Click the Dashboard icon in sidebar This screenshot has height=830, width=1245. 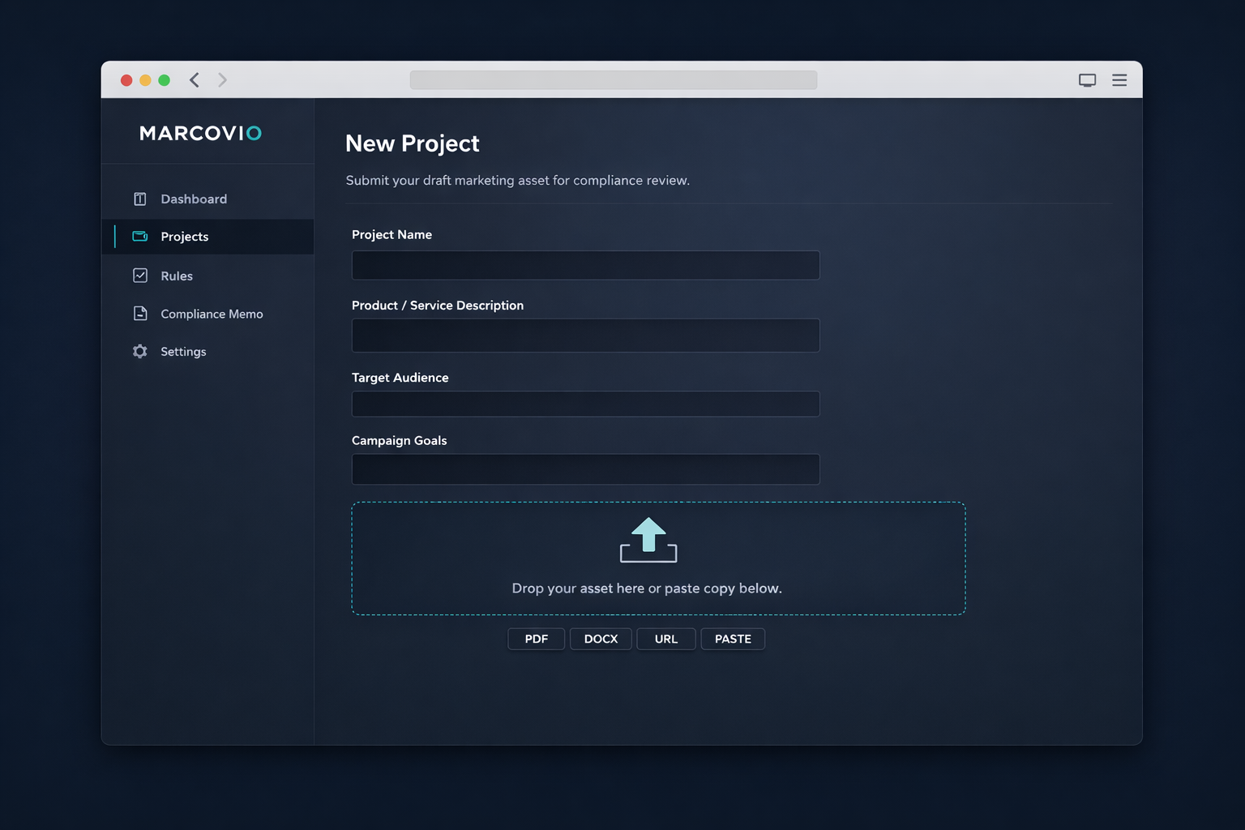(x=140, y=199)
